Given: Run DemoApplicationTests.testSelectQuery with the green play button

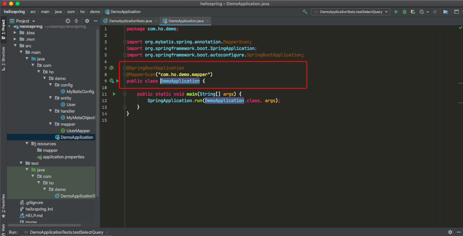Looking at the screenshot, I should (396, 12).
